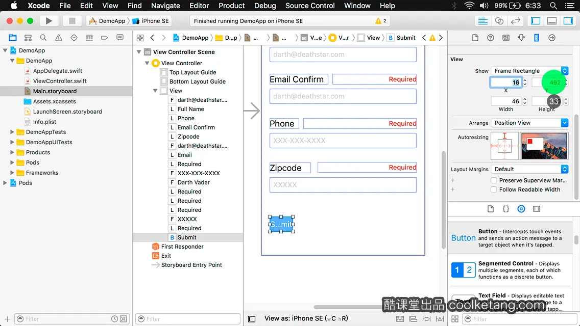
Task: Collapse the View item in outline
Action: click(x=155, y=91)
